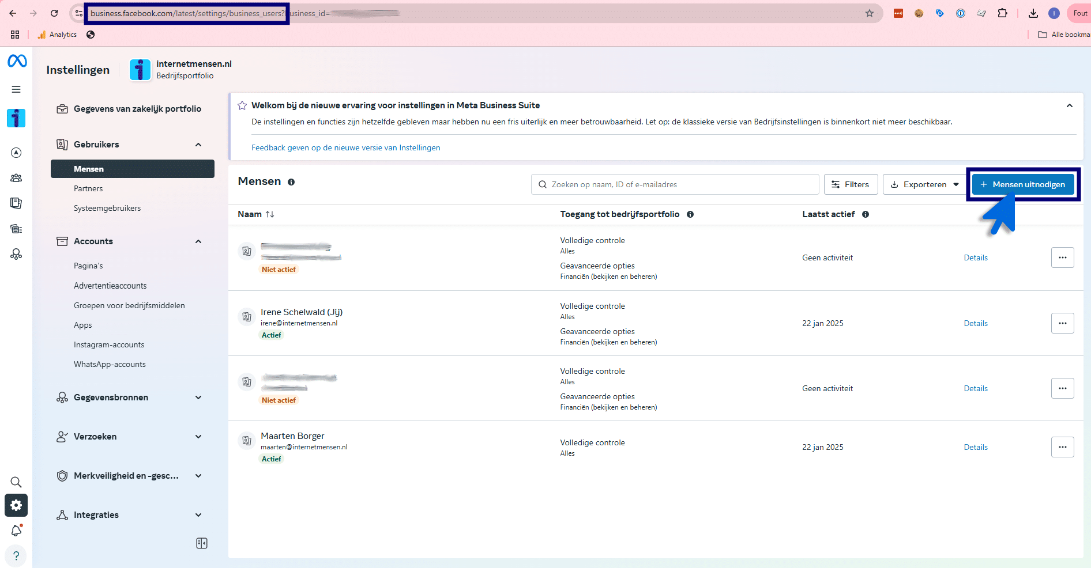Image resolution: width=1091 pixels, height=568 pixels.
Task: Open Pagina's in sidebar
Action: click(x=88, y=266)
